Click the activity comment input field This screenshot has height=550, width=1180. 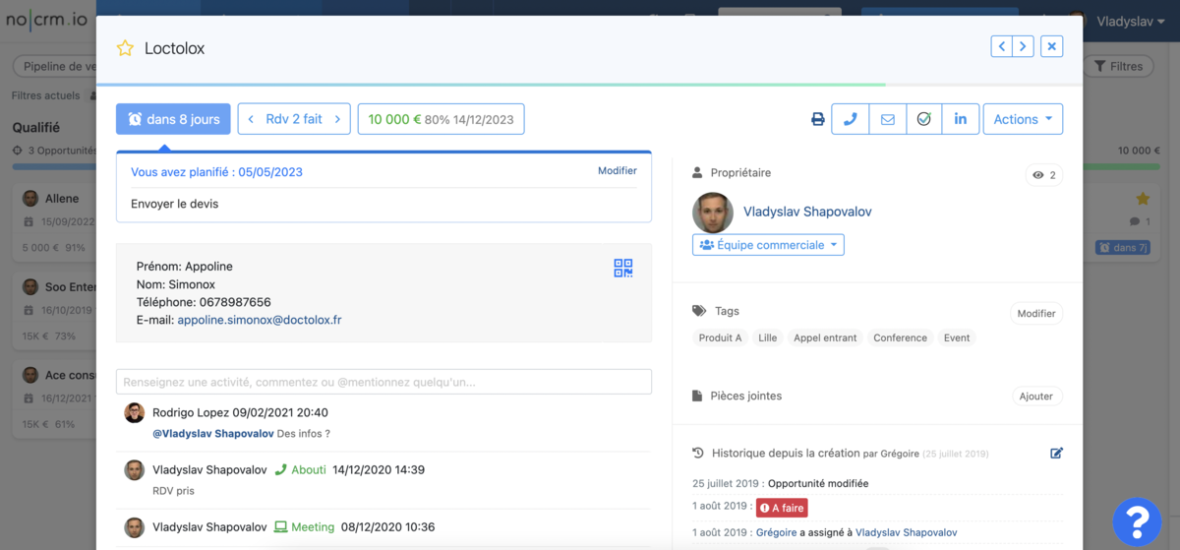click(383, 382)
